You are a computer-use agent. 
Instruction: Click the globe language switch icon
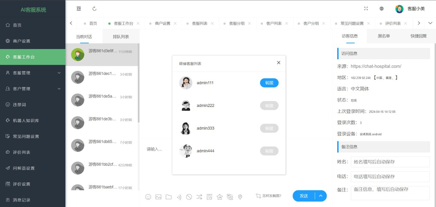coord(382,9)
